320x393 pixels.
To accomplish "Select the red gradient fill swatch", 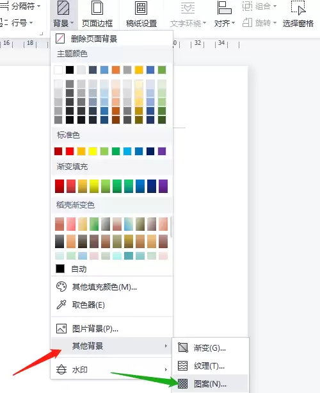I will click(x=60, y=186).
